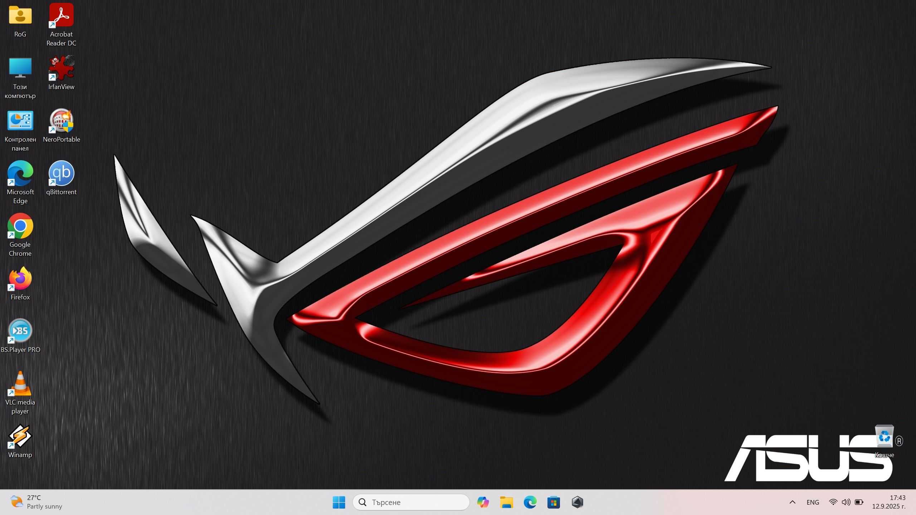Show hidden tray icons chevron

coord(793,502)
